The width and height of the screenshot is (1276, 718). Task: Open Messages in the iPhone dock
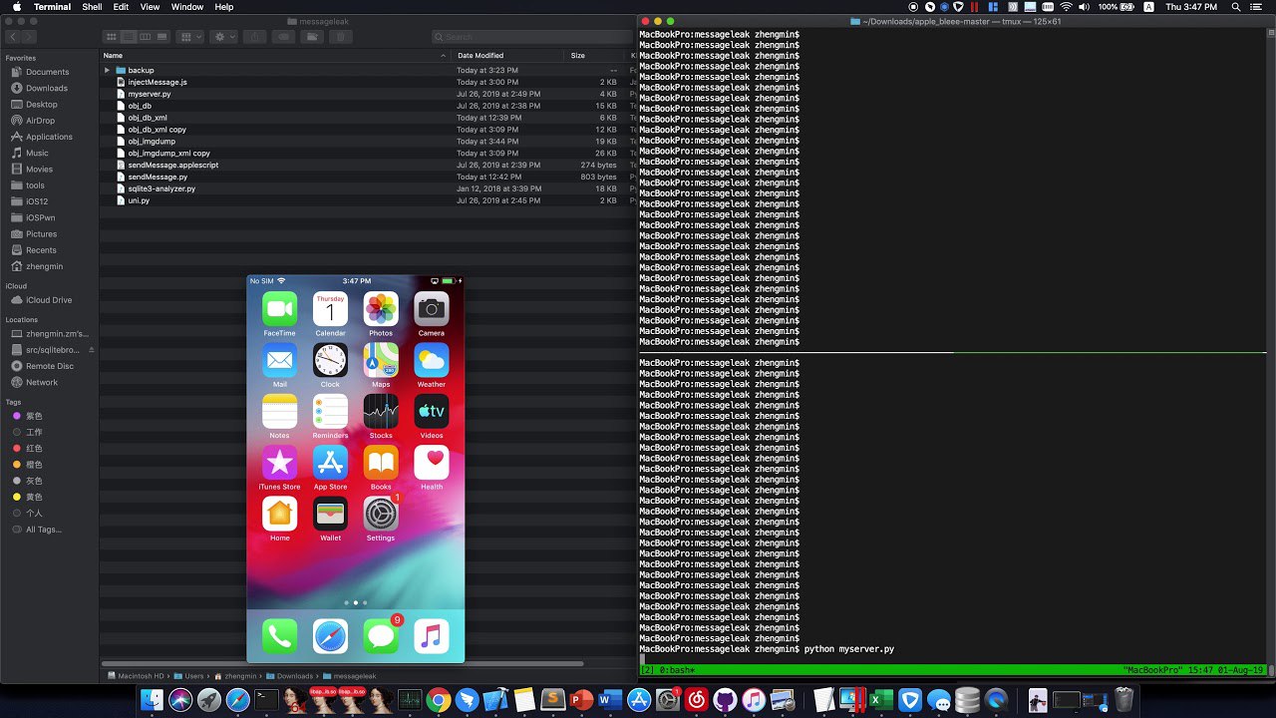381,636
